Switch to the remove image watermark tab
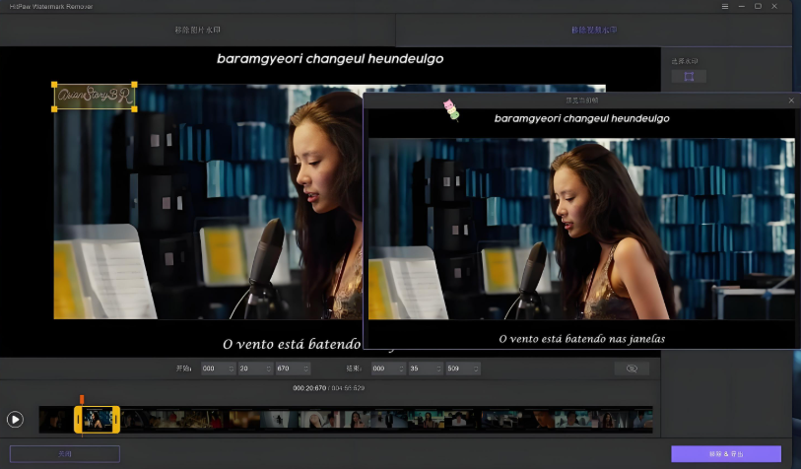The height and width of the screenshot is (469, 801). point(198,31)
